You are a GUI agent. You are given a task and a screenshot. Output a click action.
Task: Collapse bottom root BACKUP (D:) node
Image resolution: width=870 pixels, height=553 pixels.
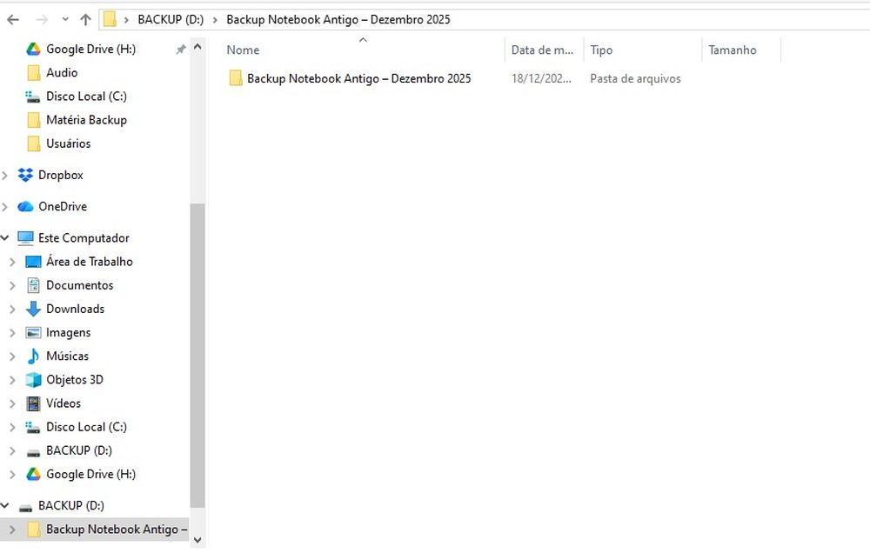pyautogui.click(x=5, y=505)
